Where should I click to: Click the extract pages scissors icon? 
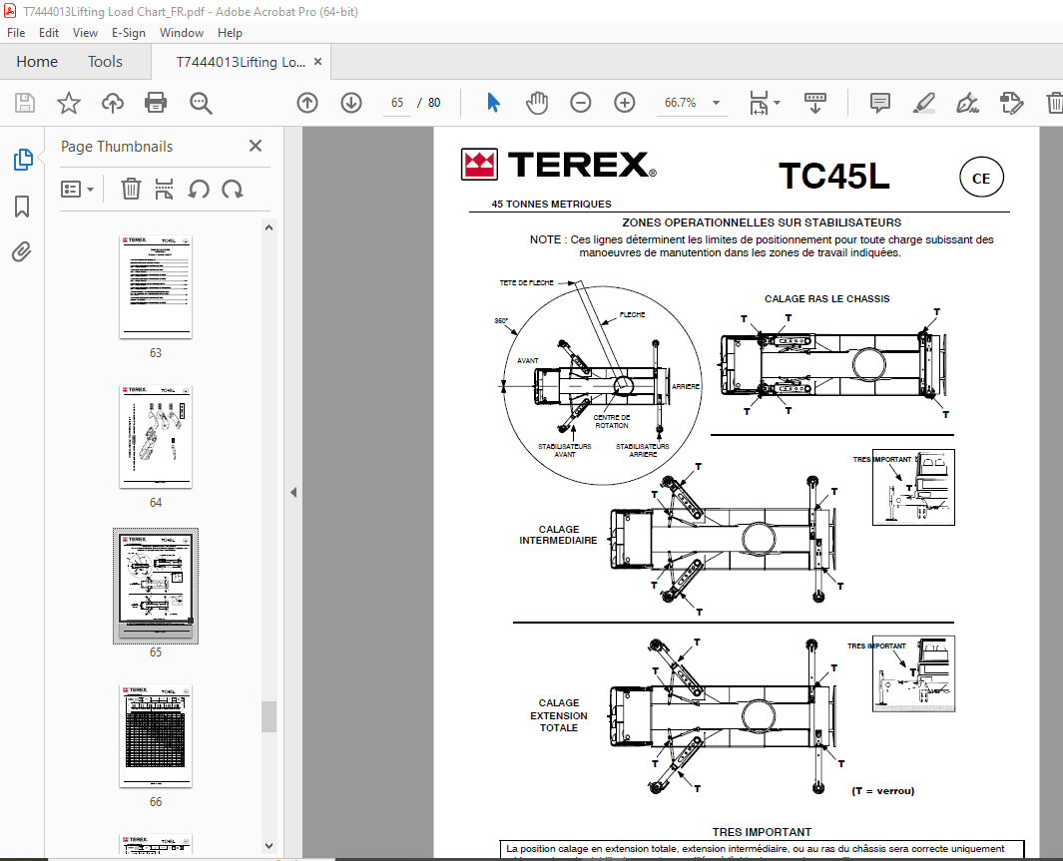164,189
